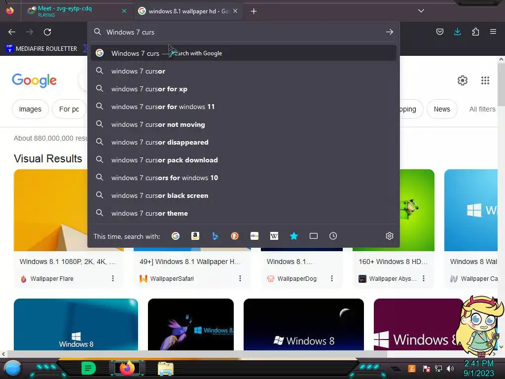
Task: Choose 'windows 7 cursor pack download'
Action: pos(244,160)
